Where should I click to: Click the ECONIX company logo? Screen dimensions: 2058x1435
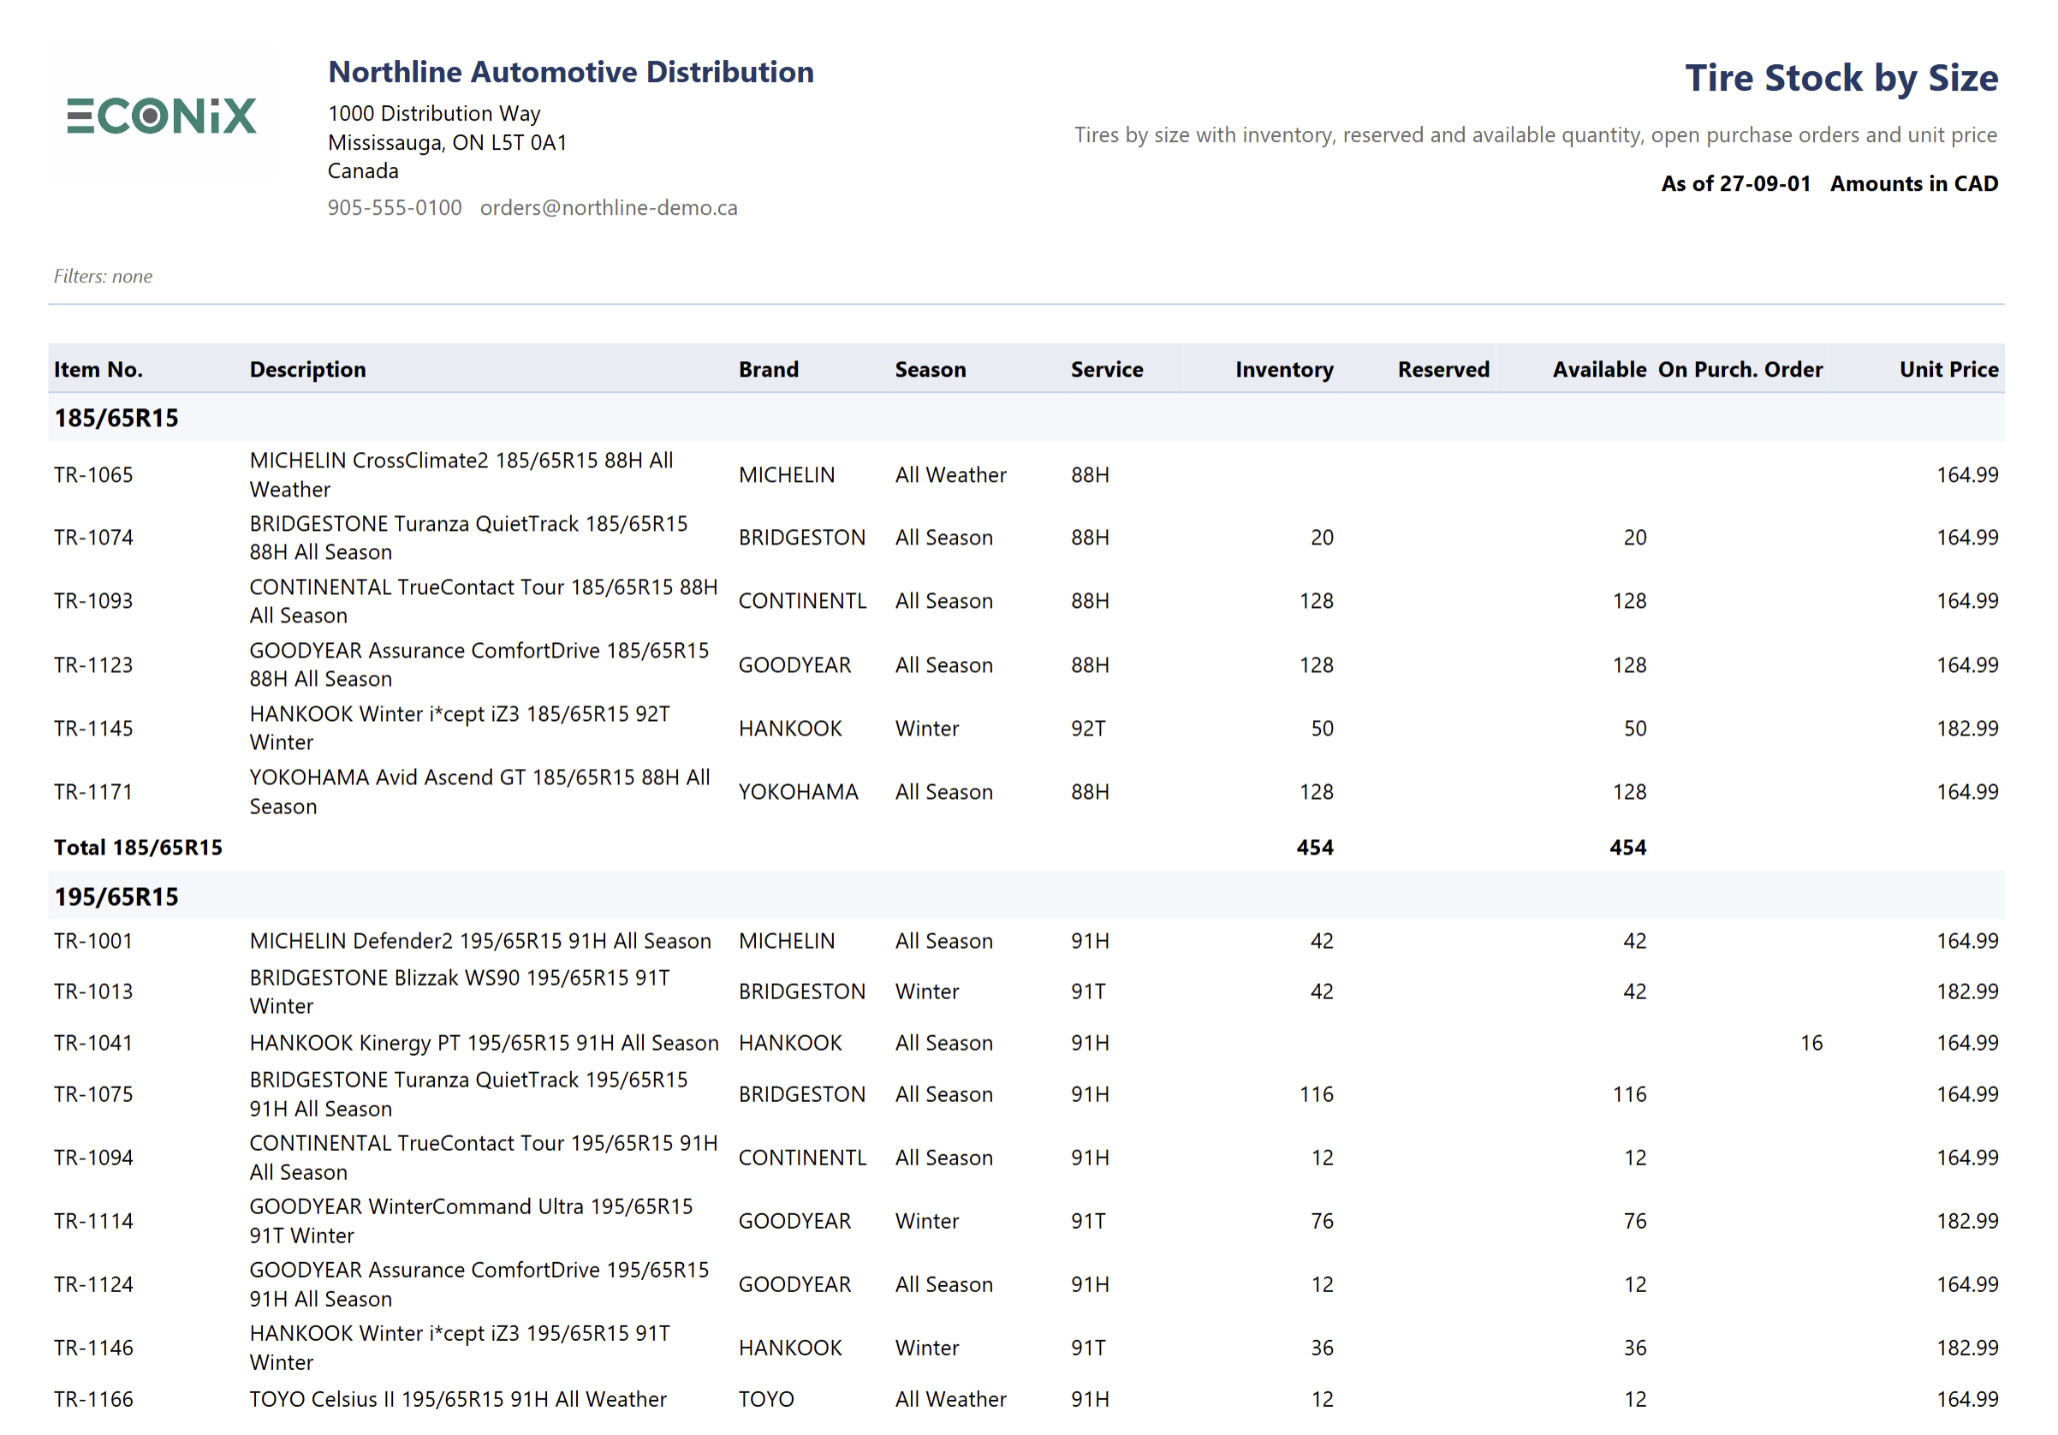coord(161,116)
